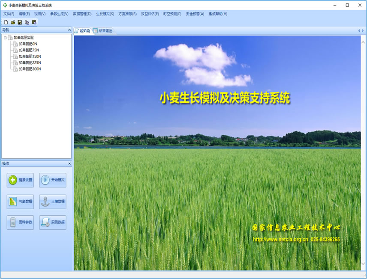The width and height of the screenshot is (367, 279).
Task: Click the Paste toolbar icon
Action: pos(34,22)
